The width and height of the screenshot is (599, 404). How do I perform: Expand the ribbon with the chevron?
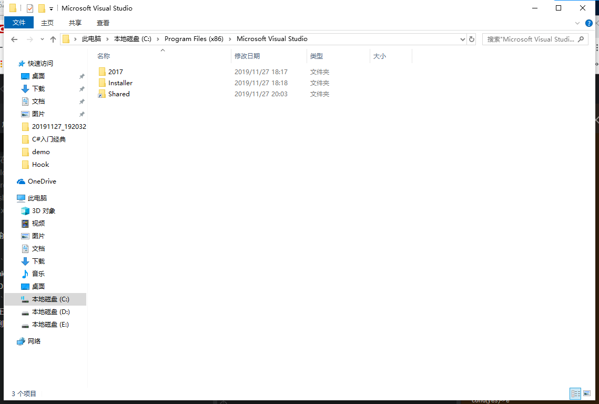[x=577, y=23]
